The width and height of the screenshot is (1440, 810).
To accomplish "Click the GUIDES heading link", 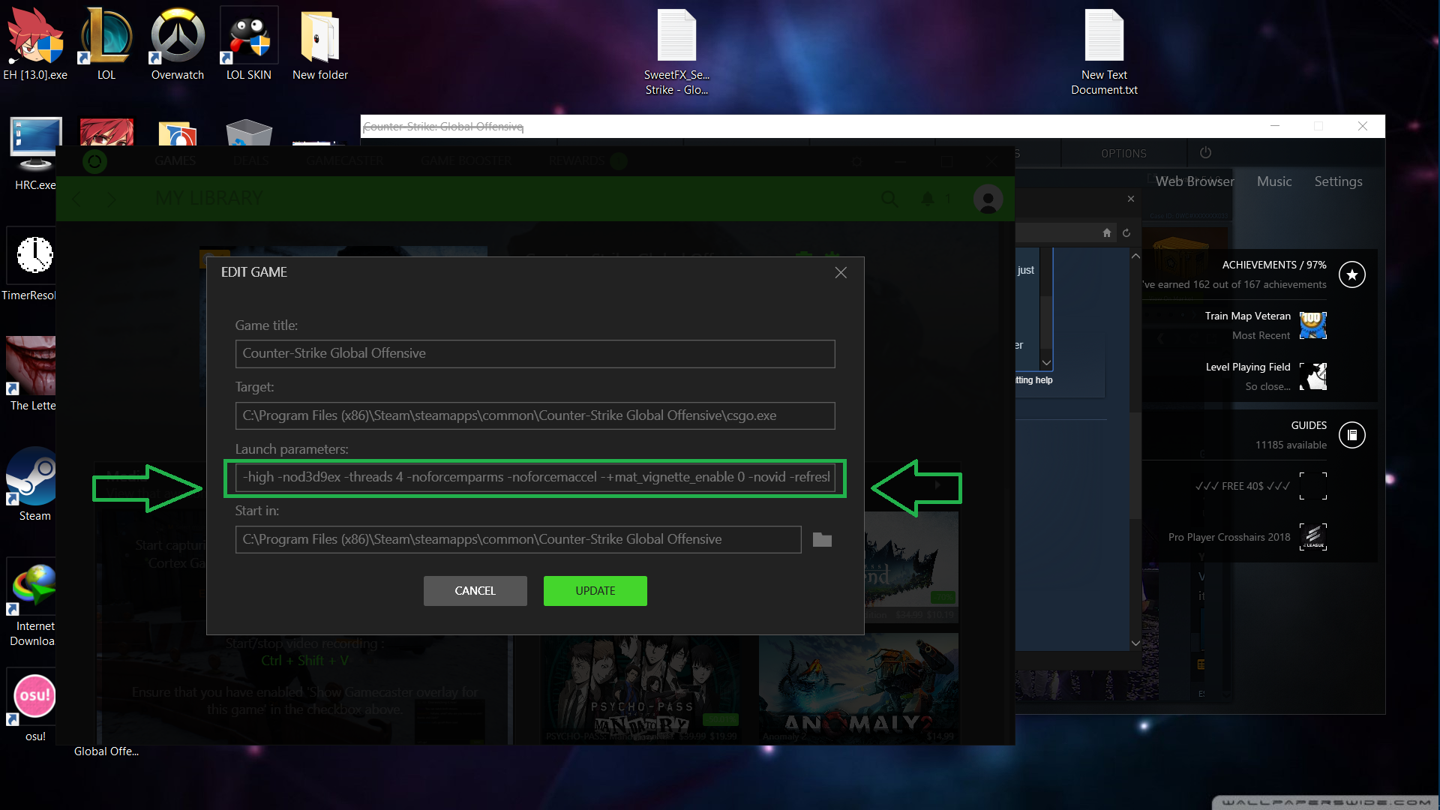I will [1309, 425].
